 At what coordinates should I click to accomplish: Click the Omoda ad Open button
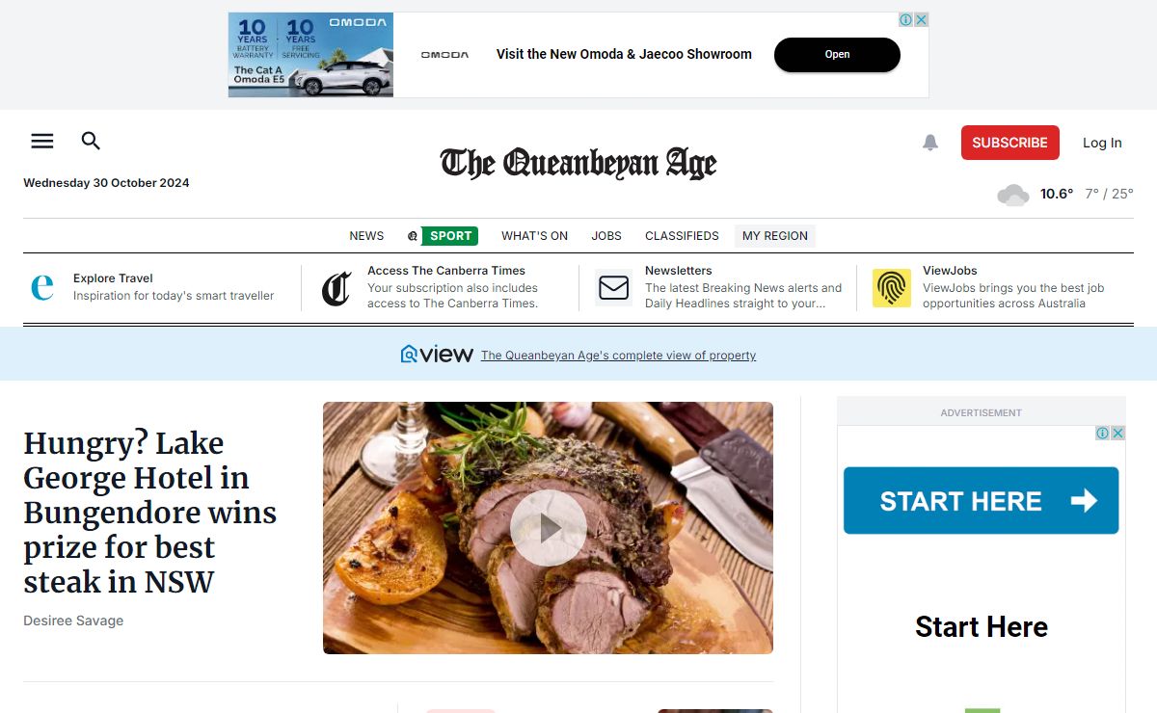[x=837, y=55]
